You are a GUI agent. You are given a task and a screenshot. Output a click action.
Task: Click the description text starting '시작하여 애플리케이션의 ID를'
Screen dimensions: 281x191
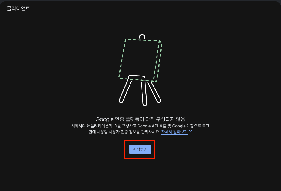[140, 129]
